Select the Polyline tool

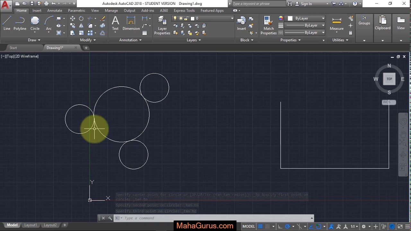tap(20, 23)
